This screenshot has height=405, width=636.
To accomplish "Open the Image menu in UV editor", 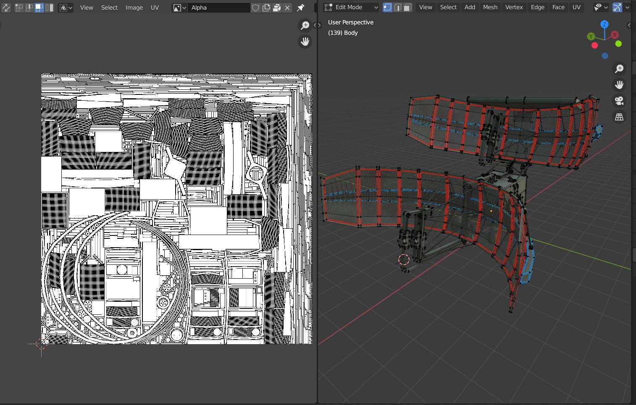I will pos(134,8).
